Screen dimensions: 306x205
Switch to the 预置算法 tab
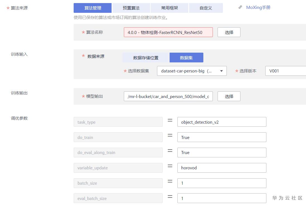[x=131, y=8]
